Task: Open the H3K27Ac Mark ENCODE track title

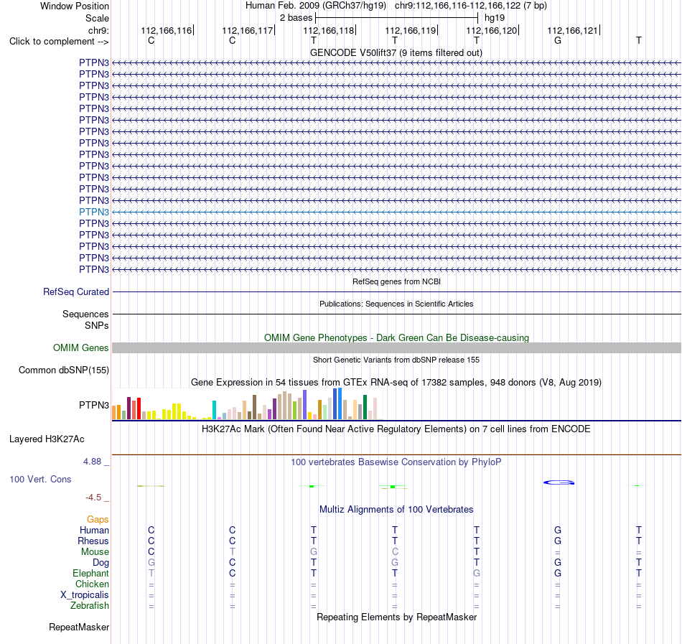Action: (396, 429)
